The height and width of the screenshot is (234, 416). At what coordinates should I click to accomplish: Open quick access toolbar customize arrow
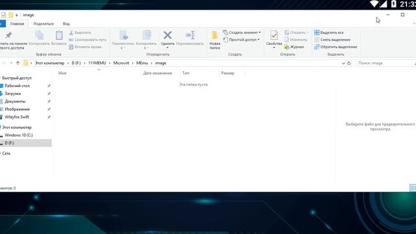16,15
